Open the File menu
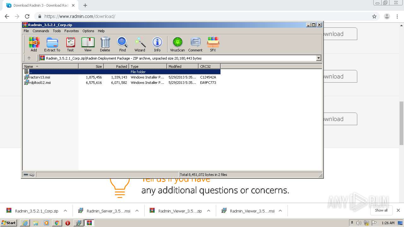Screen dimensions: 404x227 click(26, 31)
